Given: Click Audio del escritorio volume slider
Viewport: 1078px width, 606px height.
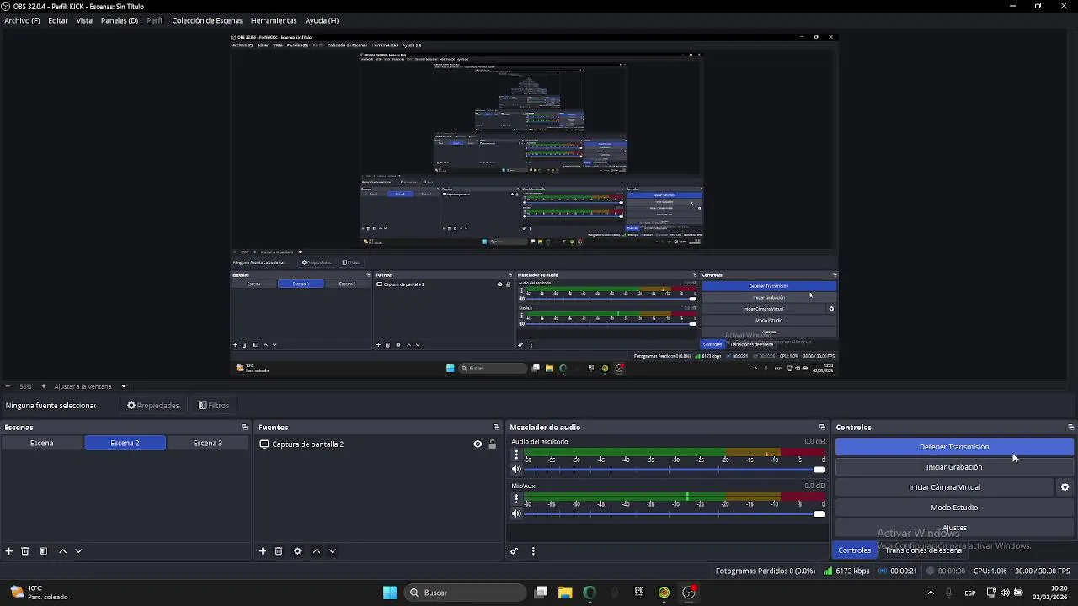Looking at the screenshot, I should [674, 470].
